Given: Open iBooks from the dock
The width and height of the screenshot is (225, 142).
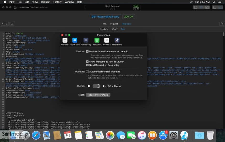Looking at the screenshot, I should 152,135.
